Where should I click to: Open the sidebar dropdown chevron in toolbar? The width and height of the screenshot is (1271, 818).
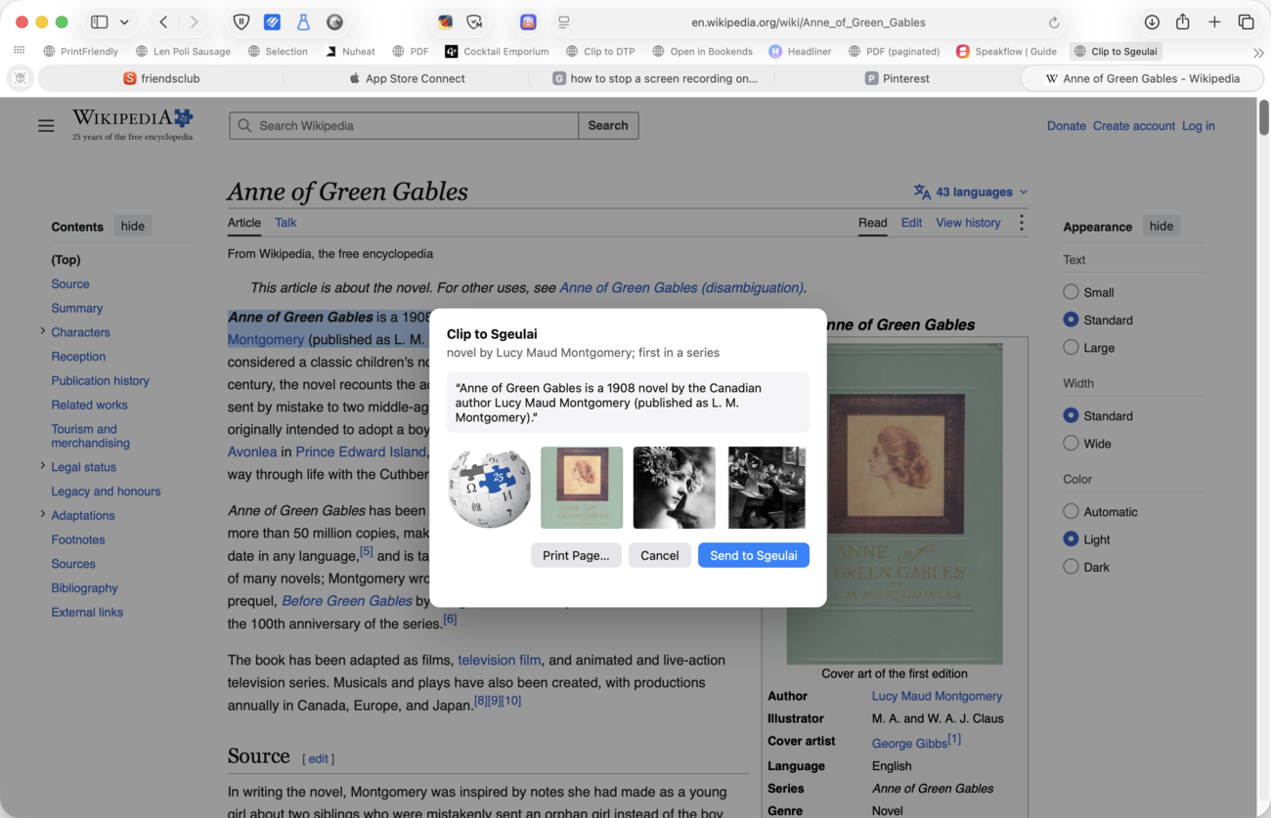(x=124, y=22)
